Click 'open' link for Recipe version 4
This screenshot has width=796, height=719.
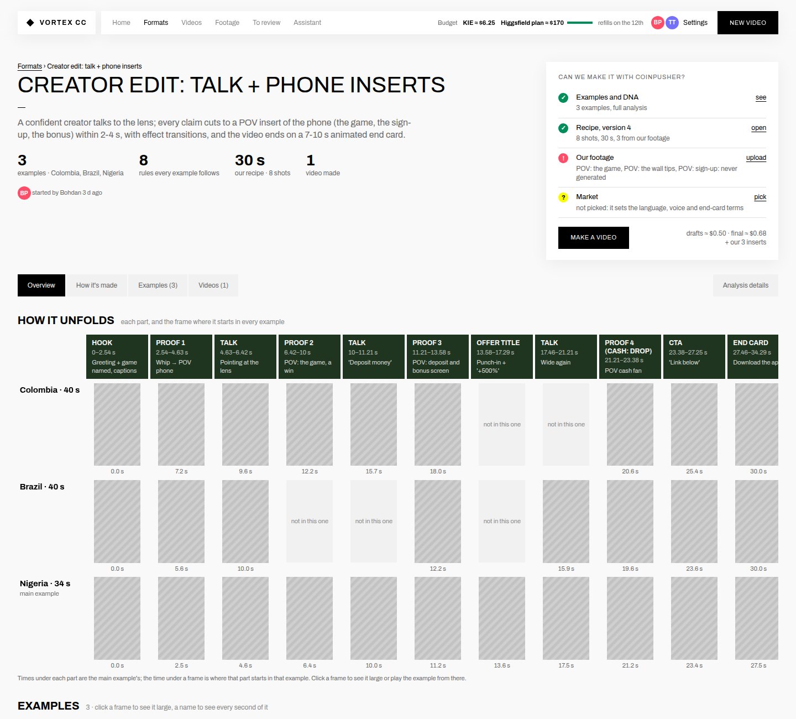tap(759, 128)
